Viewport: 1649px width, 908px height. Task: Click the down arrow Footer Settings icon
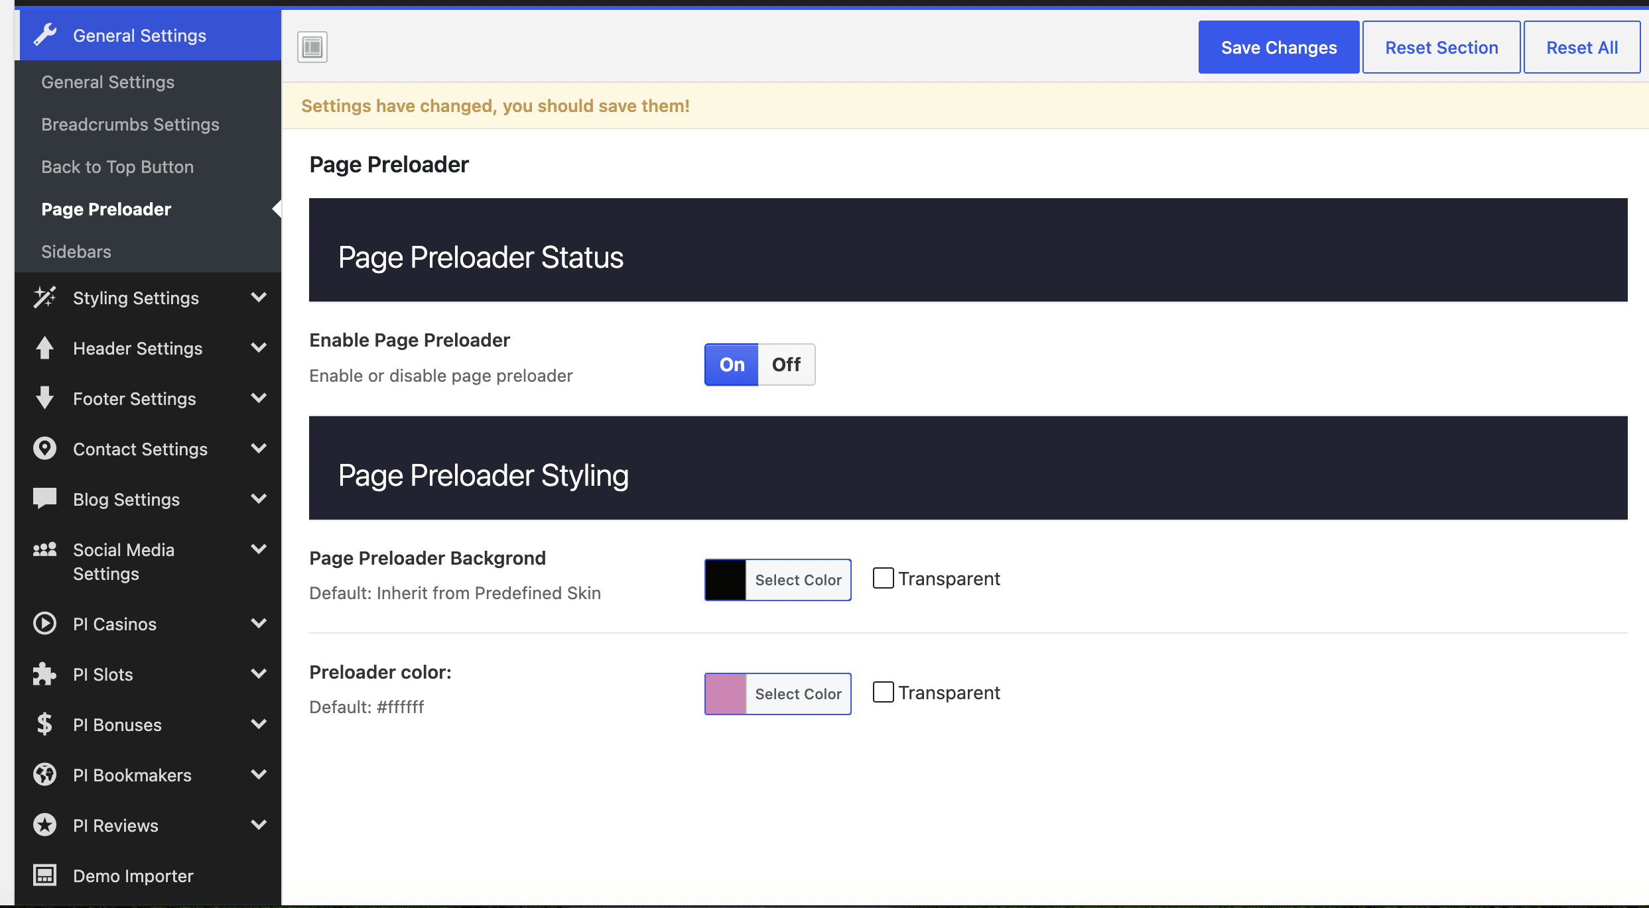[x=45, y=398]
